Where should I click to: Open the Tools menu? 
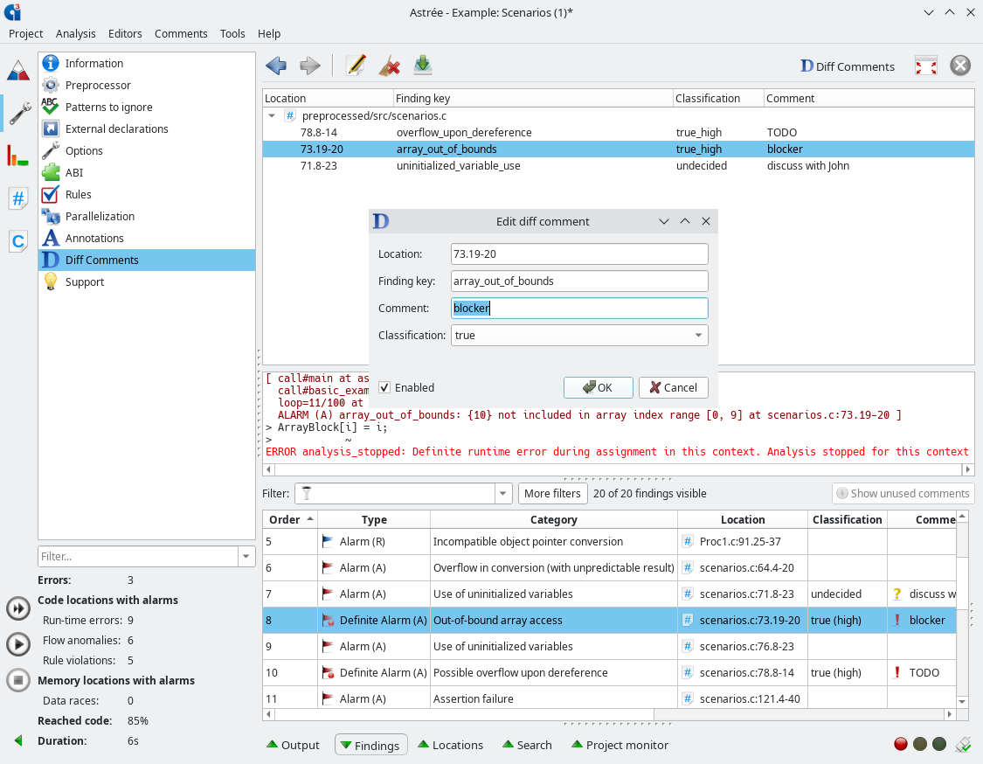232,34
